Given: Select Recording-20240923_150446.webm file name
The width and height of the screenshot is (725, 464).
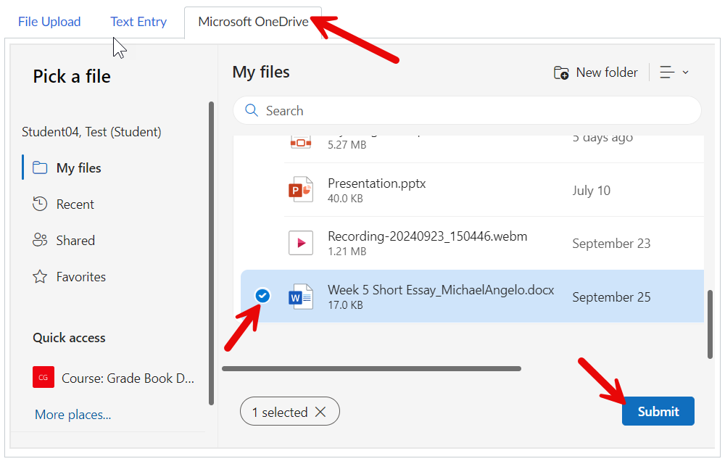Looking at the screenshot, I should pyautogui.click(x=428, y=236).
